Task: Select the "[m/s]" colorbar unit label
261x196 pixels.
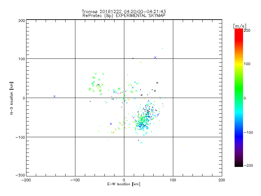Action: [239, 26]
